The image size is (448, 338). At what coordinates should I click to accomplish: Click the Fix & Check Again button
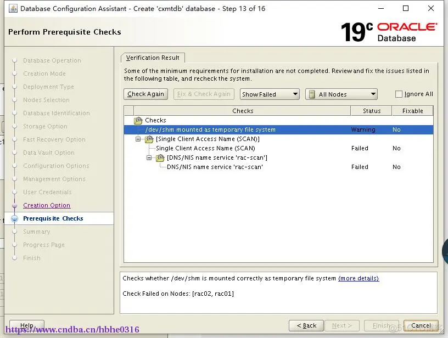[x=204, y=94]
